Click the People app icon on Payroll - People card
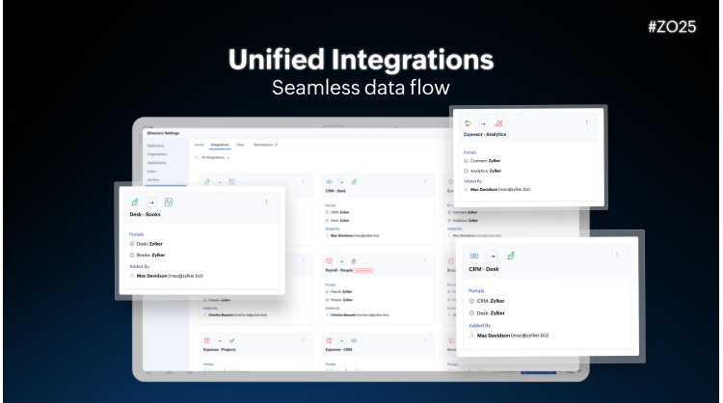723x403 pixels. tap(354, 261)
